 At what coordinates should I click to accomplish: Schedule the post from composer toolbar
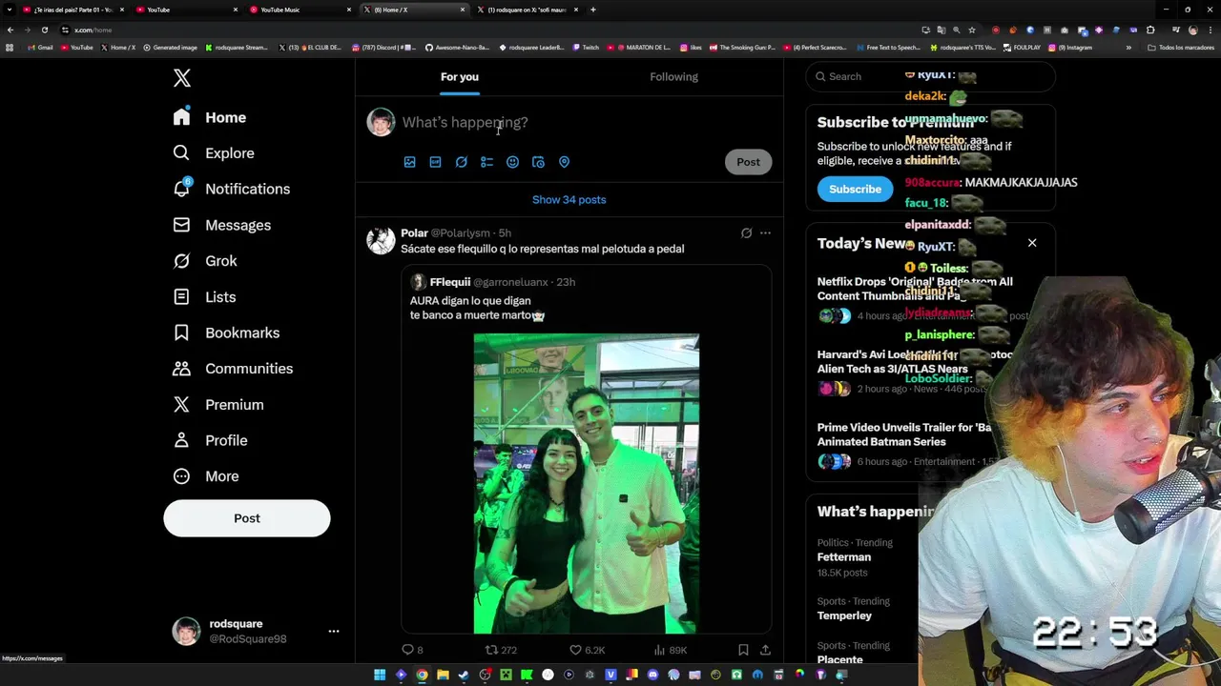tap(538, 162)
